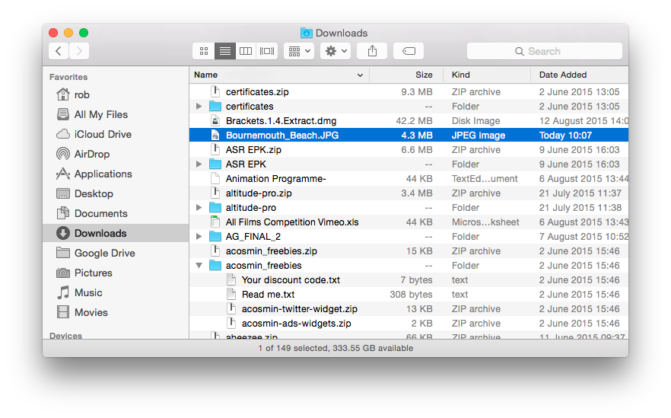Switch to list view

pos(225,52)
